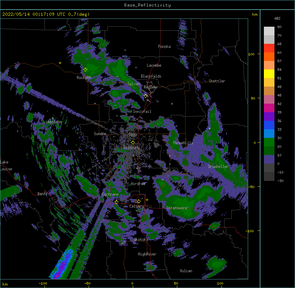295x288 pixels.
Task: Click the Didsbury city label
Action: pyautogui.click(x=131, y=147)
